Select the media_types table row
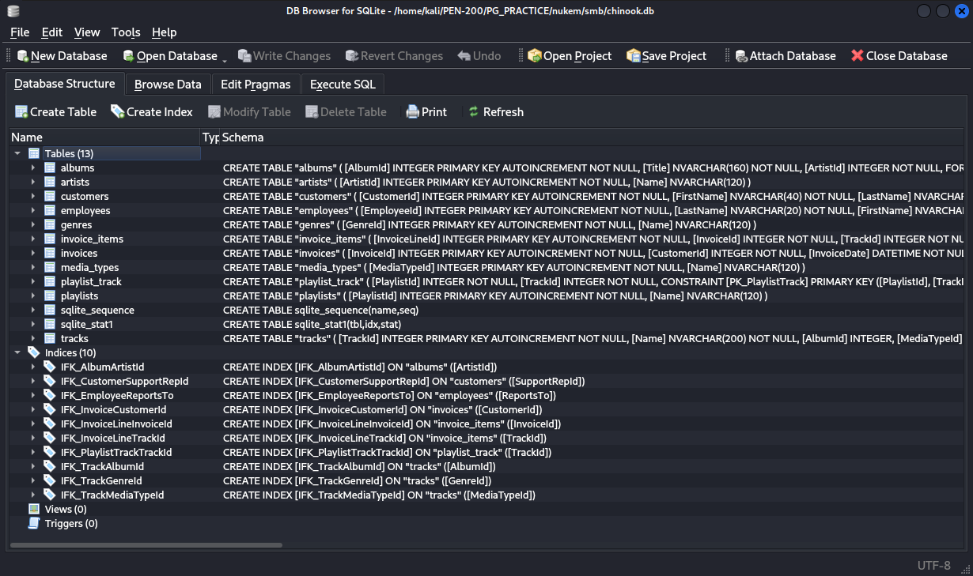The image size is (973, 576). (486, 267)
